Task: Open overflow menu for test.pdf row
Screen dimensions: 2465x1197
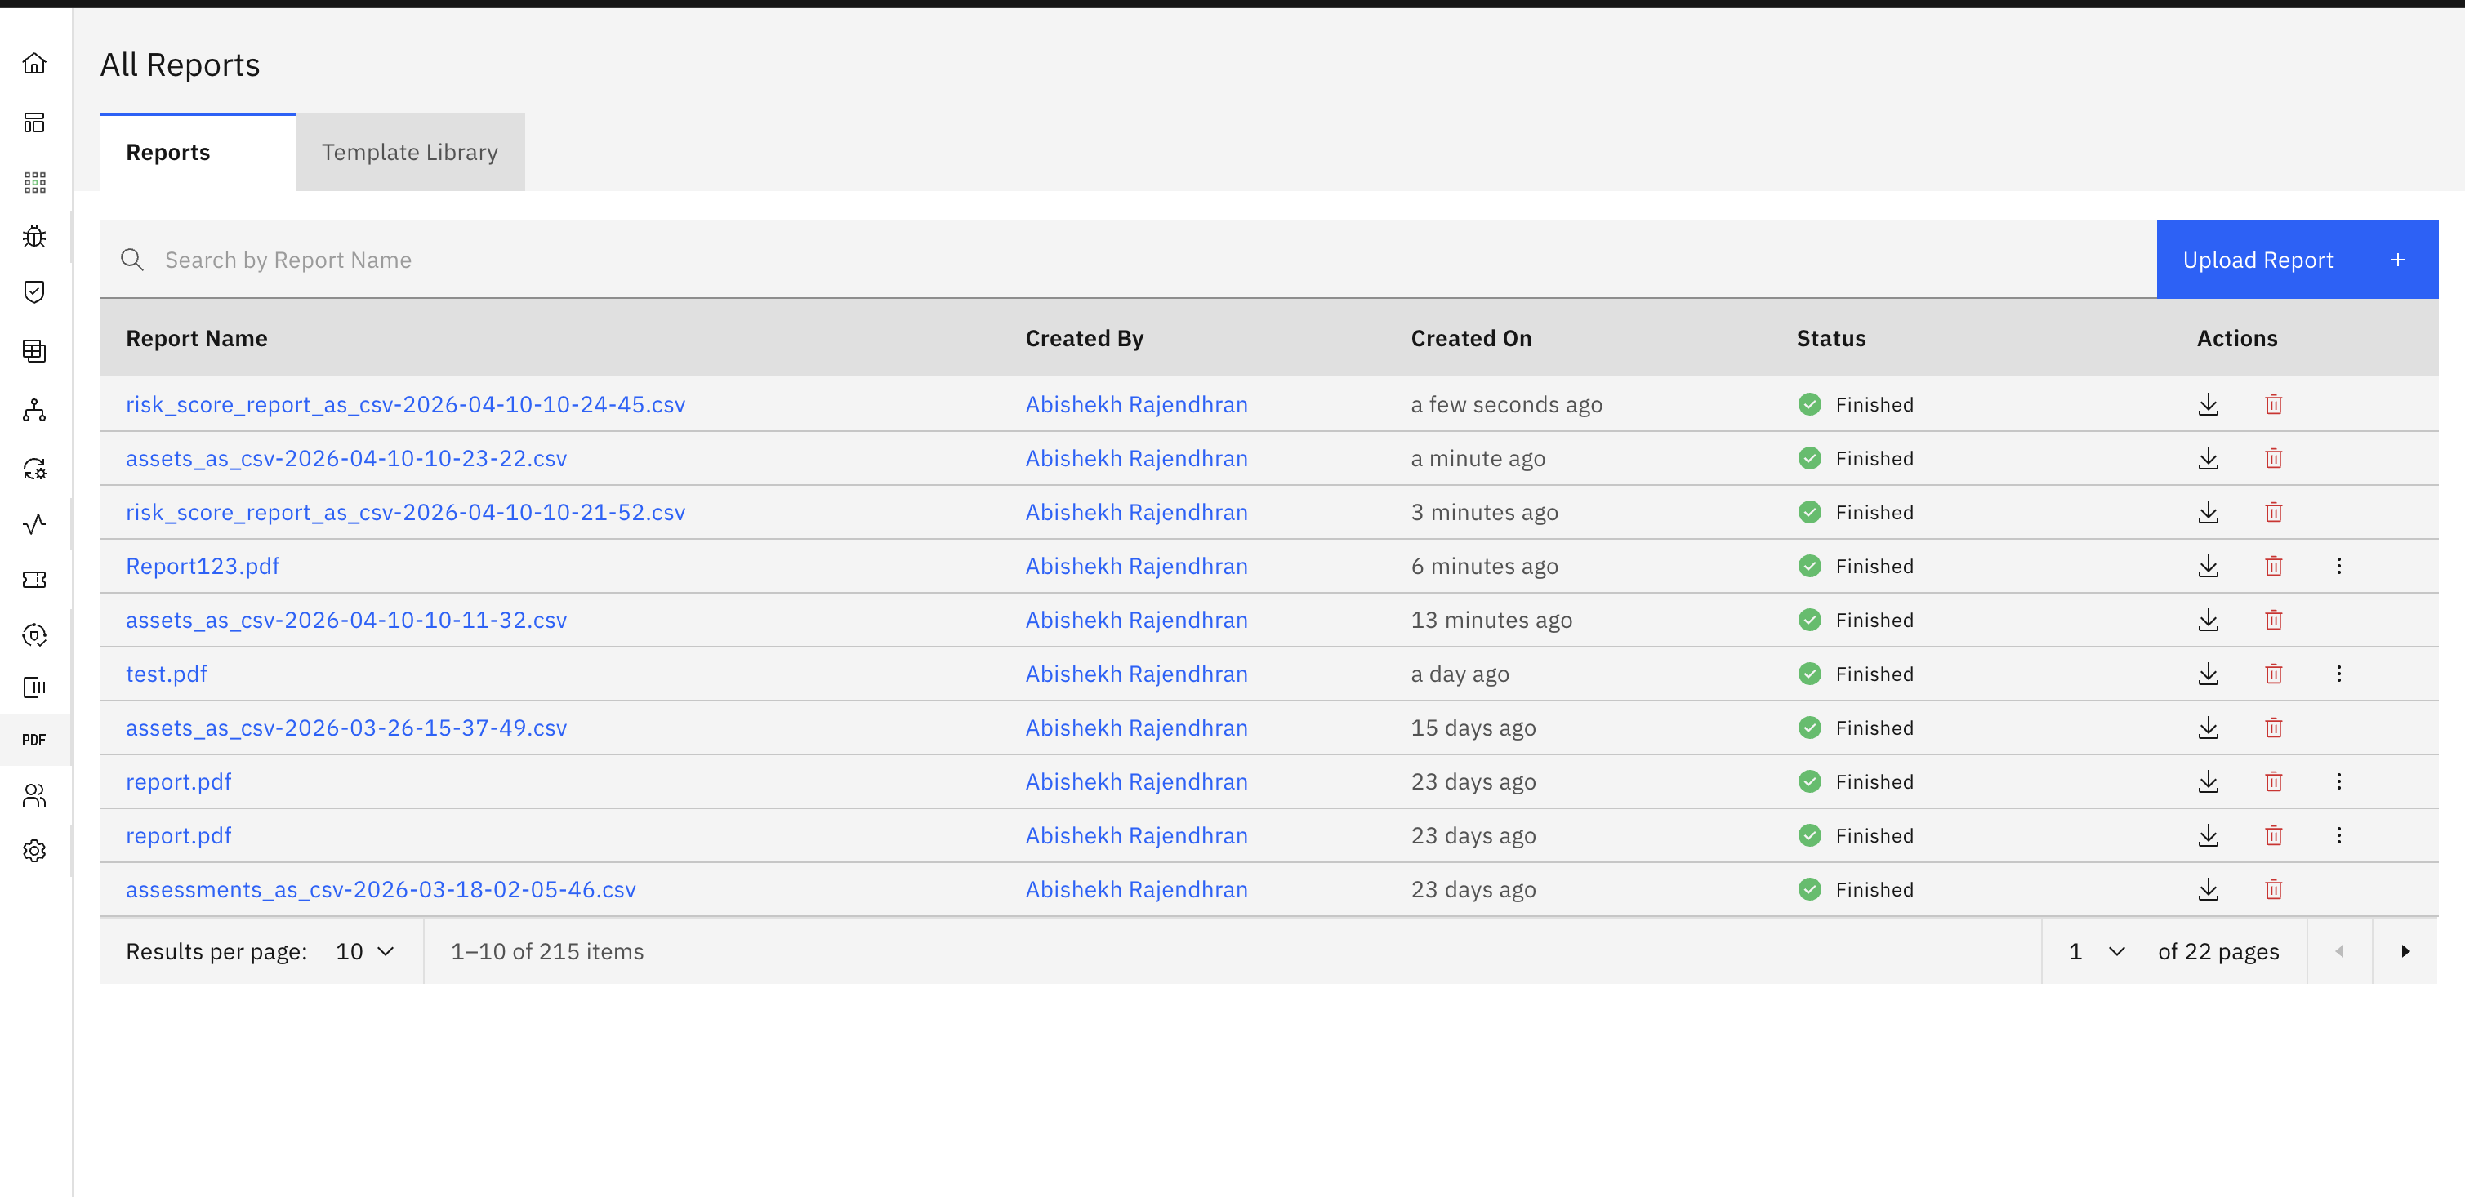Action: tap(2338, 674)
